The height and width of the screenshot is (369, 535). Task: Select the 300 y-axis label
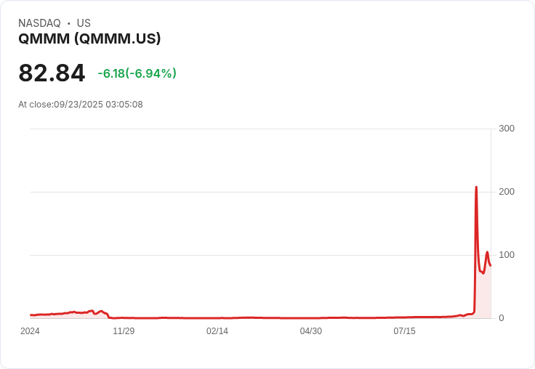[x=507, y=129]
